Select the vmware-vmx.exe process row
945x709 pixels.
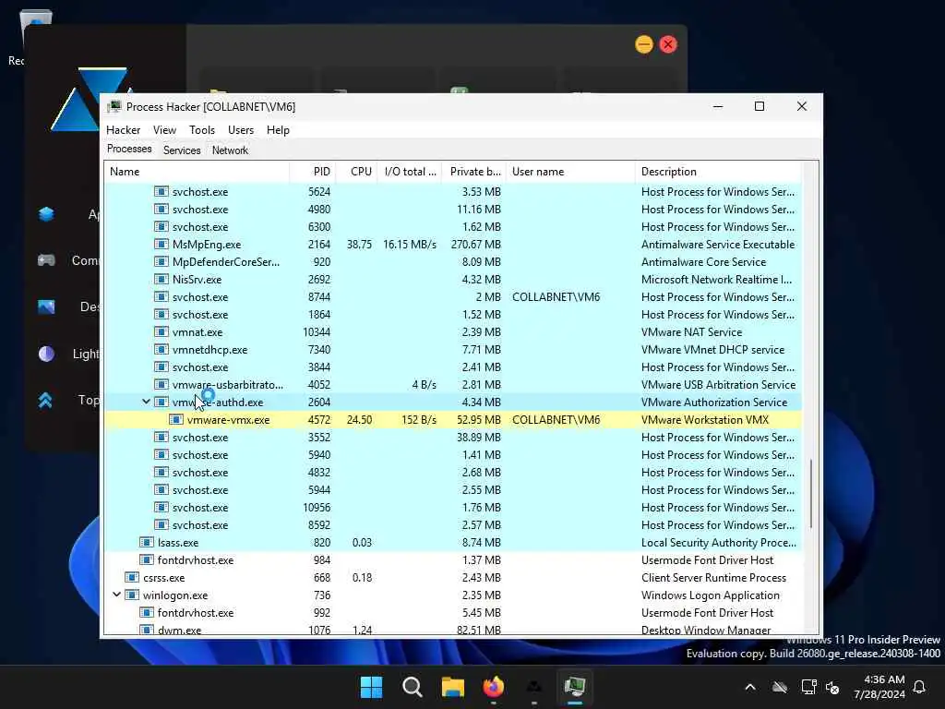click(452, 420)
